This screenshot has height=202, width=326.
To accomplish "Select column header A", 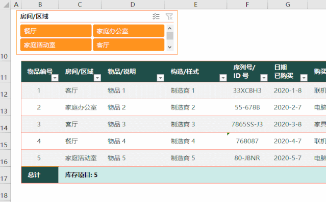I will tap(16, 5).
